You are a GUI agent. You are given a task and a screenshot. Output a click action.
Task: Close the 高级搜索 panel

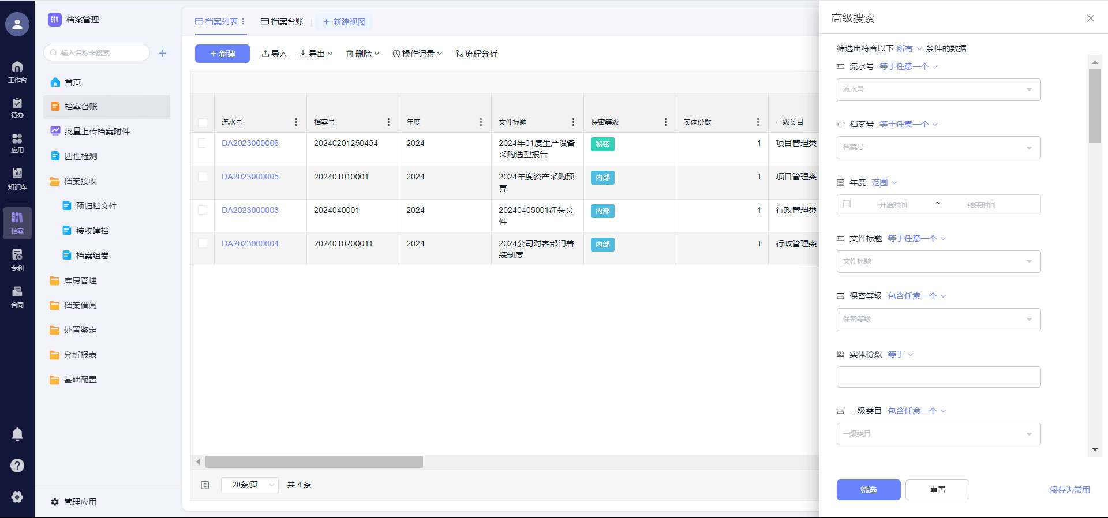pyautogui.click(x=1090, y=18)
